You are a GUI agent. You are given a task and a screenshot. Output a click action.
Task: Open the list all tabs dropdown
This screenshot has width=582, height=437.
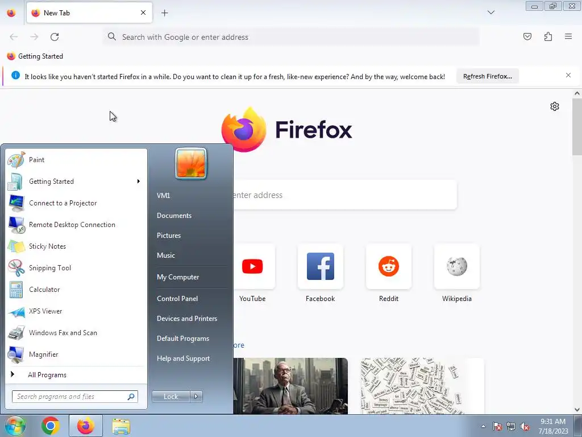coord(490,13)
